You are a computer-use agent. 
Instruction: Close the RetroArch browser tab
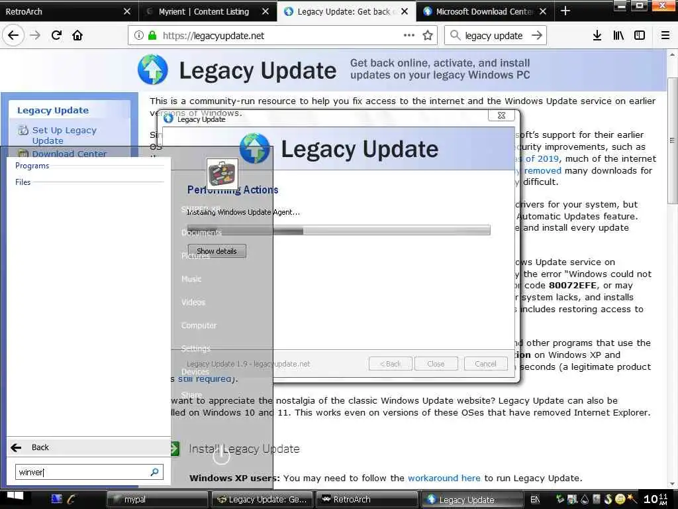126,12
